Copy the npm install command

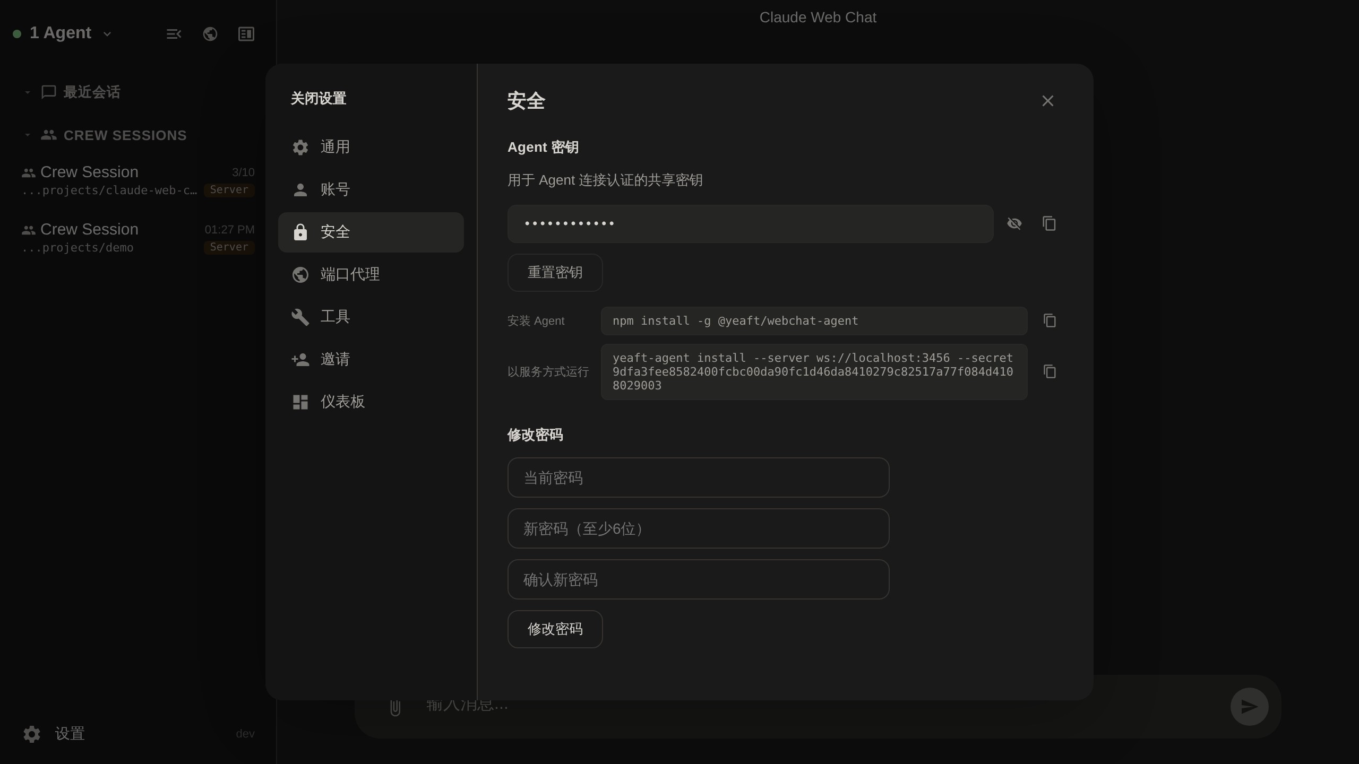(x=1049, y=320)
